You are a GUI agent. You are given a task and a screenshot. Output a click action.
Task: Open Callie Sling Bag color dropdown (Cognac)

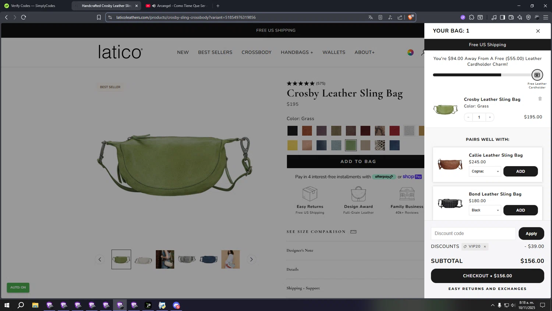click(485, 171)
